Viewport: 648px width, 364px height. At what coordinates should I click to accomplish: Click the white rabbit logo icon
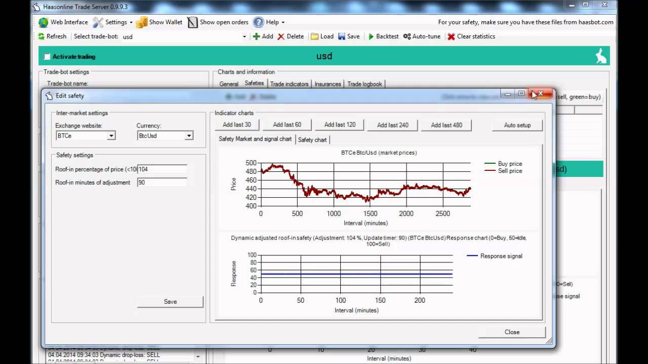(x=601, y=56)
